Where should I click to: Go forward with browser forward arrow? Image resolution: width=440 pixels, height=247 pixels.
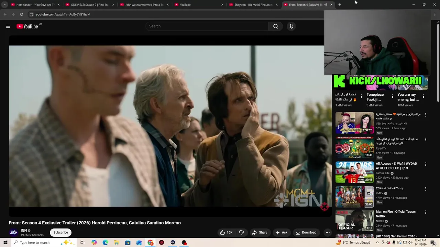pyautogui.click(x=13, y=14)
